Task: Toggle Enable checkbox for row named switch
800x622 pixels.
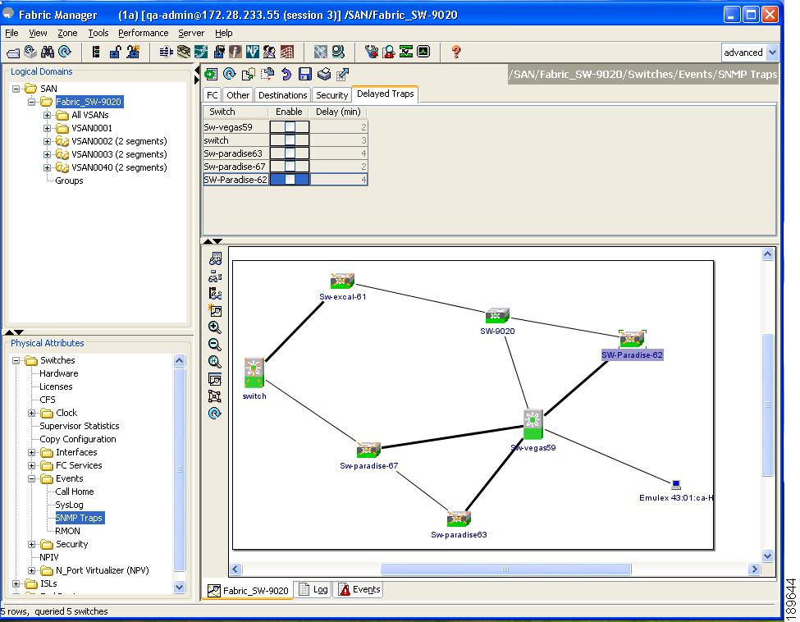Action: click(290, 140)
